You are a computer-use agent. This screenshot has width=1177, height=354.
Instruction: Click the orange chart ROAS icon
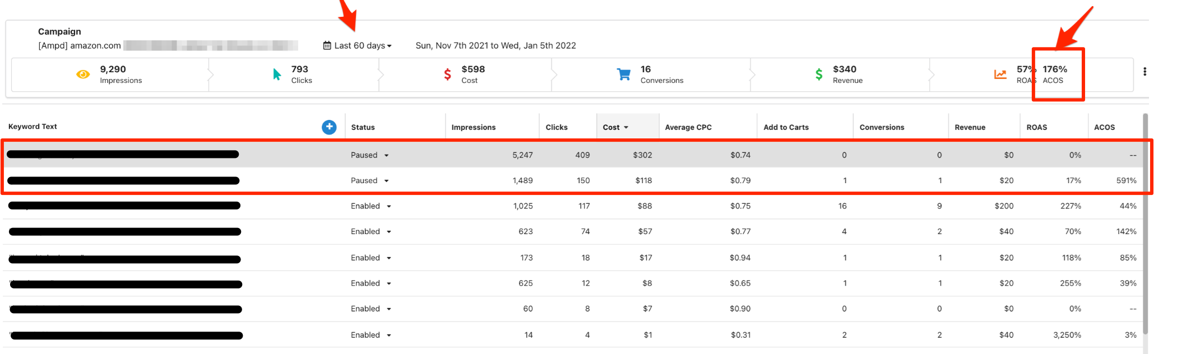pos(1000,74)
